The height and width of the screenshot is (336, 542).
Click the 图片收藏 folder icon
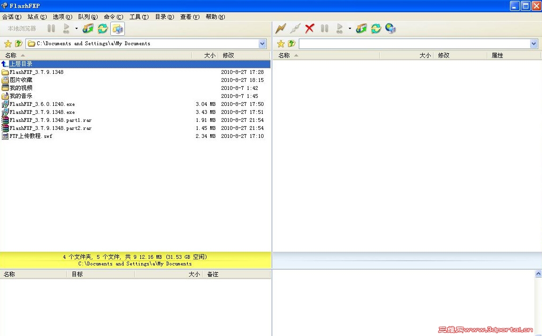(x=5, y=80)
